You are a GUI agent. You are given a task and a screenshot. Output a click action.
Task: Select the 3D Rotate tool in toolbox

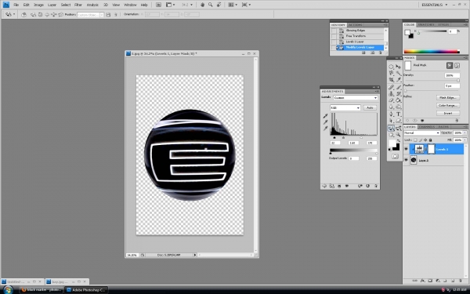391,129
